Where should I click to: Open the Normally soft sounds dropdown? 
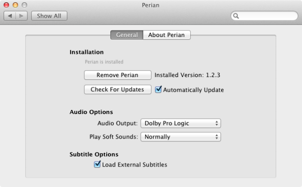point(181,137)
